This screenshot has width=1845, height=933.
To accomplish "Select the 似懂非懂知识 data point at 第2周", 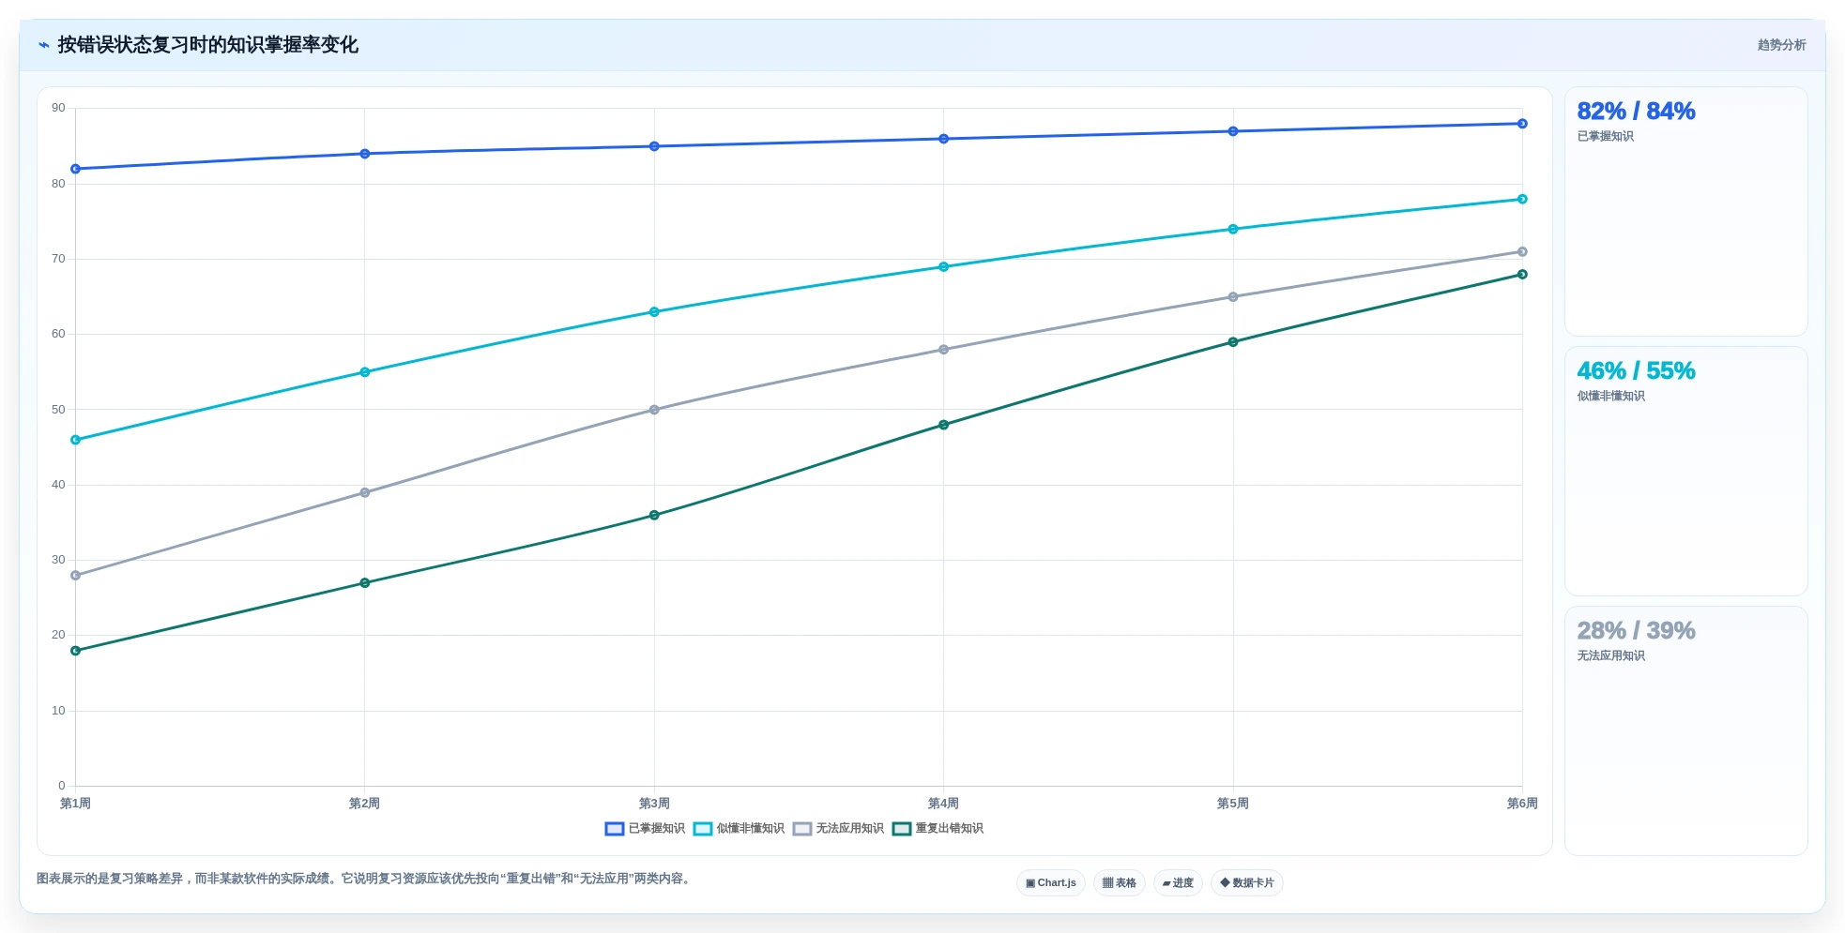I will (x=365, y=372).
